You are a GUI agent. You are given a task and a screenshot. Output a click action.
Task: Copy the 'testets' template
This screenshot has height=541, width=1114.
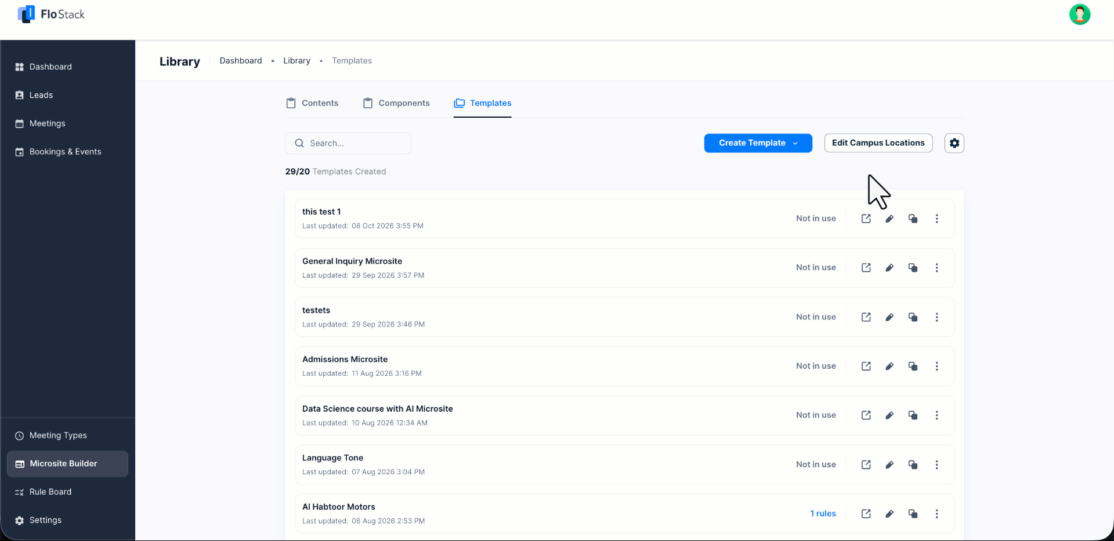click(913, 317)
